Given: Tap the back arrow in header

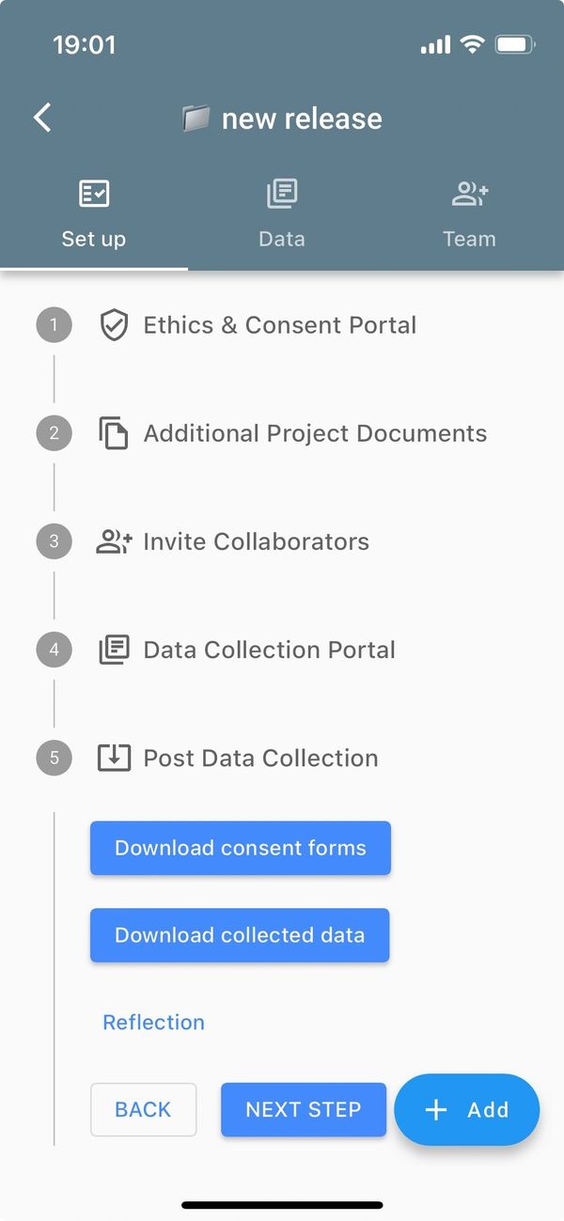Looking at the screenshot, I should click(x=42, y=117).
